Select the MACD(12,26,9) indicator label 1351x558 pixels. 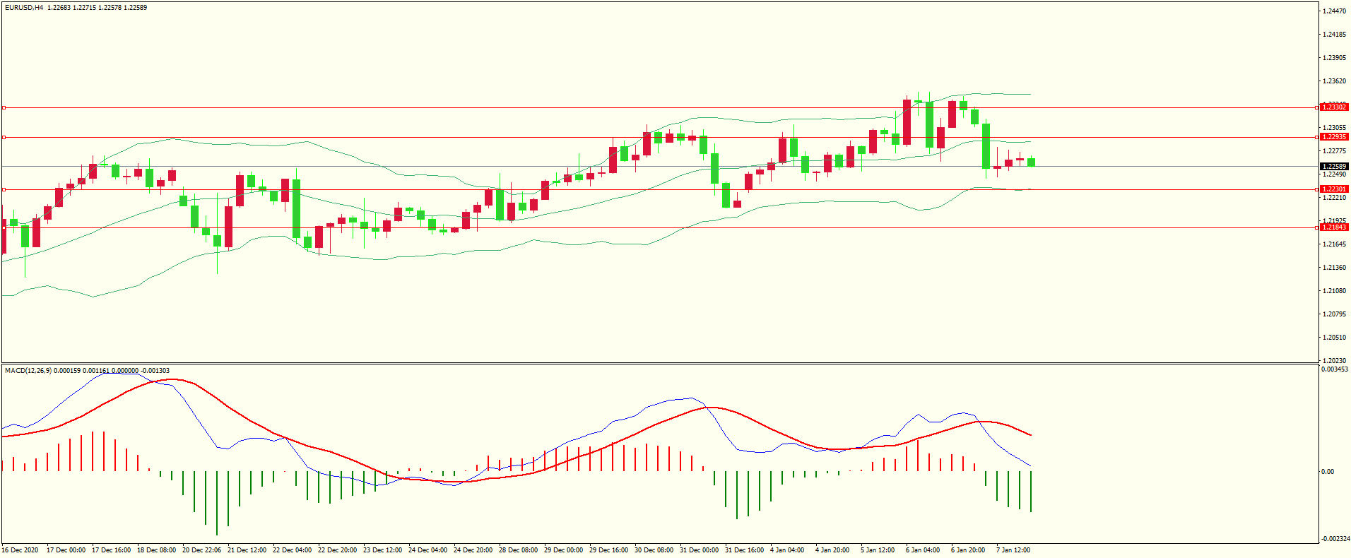28,370
